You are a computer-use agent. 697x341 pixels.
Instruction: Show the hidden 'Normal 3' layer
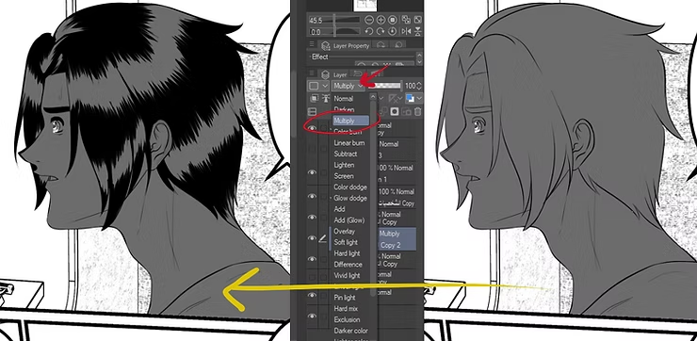(312, 150)
